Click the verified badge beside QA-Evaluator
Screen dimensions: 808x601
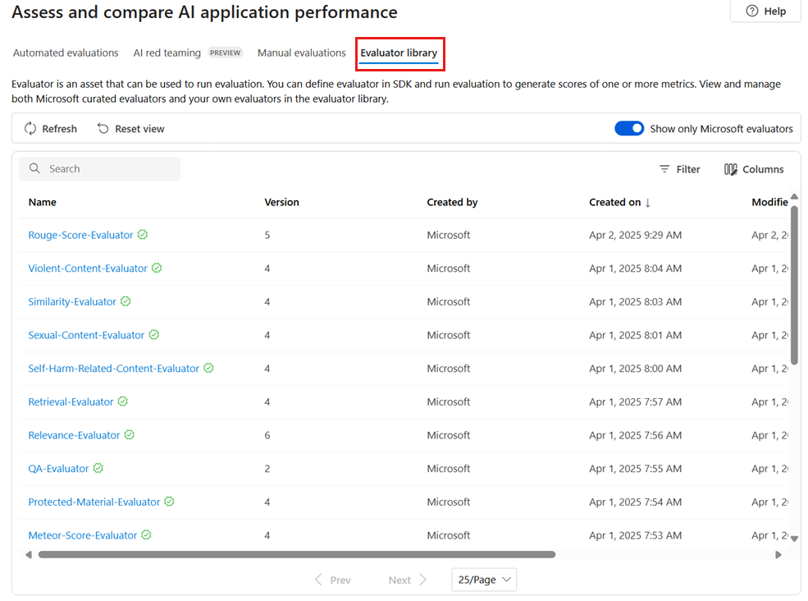98,468
